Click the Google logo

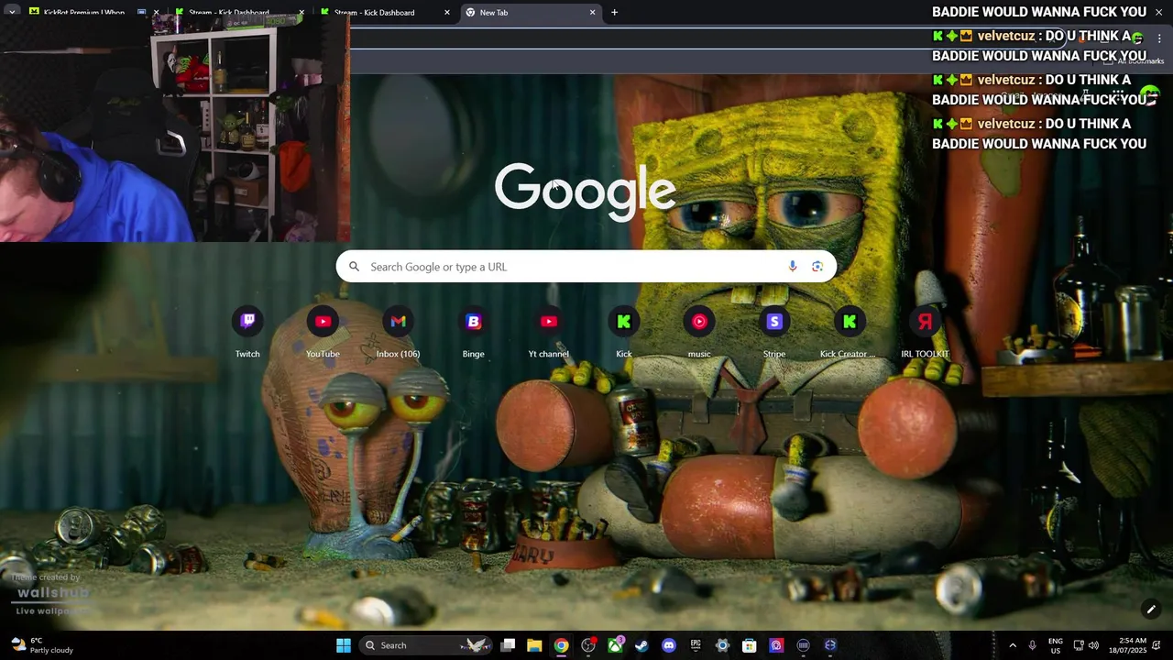point(586,191)
